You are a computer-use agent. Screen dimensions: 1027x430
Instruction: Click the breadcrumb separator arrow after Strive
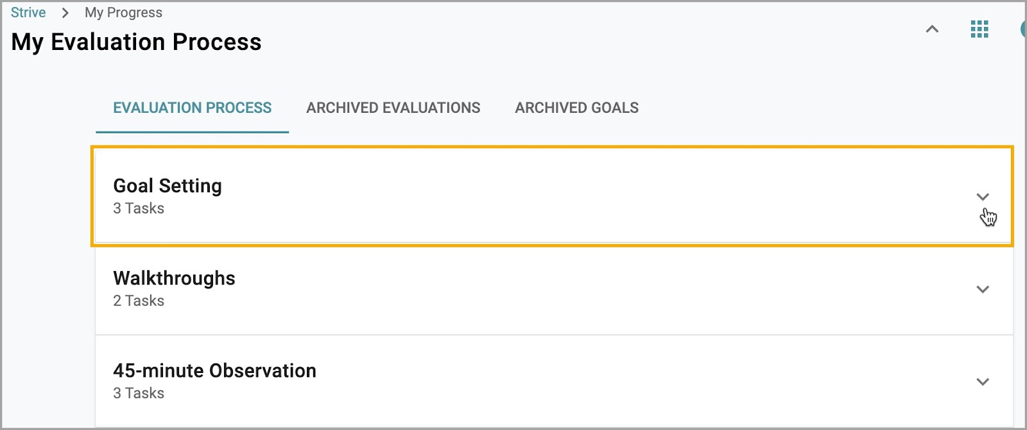point(65,13)
